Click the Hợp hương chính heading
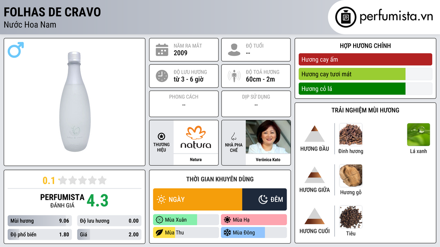This screenshot has height=247, width=440. pyautogui.click(x=365, y=45)
